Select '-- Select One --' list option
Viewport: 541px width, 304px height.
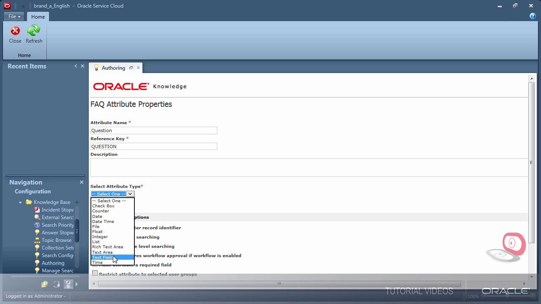112,201
